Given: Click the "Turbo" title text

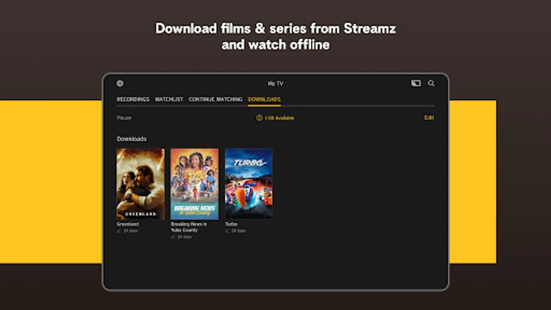Looking at the screenshot, I should [231, 224].
